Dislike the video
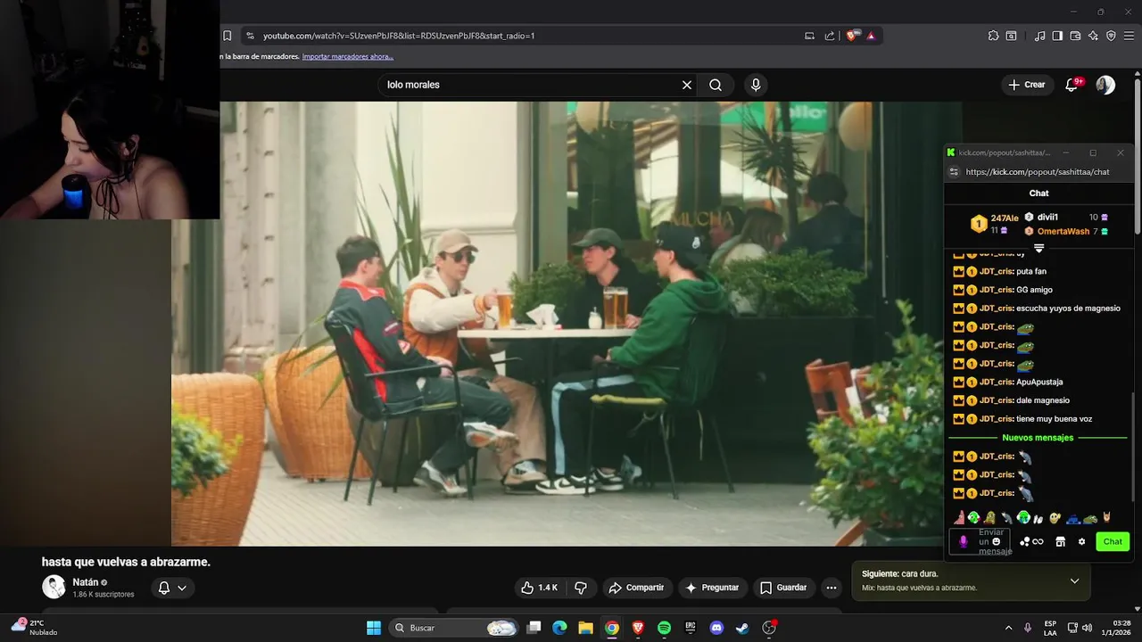This screenshot has height=642, width=1142. (581, 588)
